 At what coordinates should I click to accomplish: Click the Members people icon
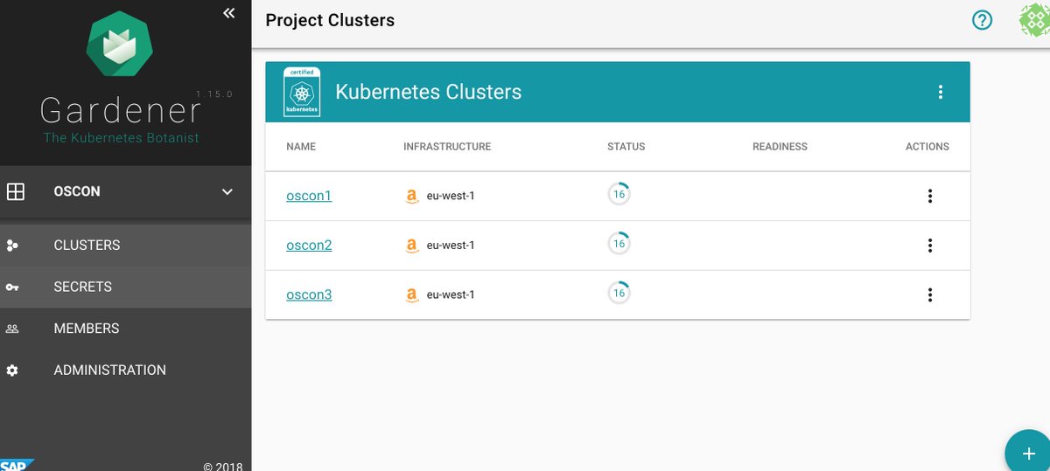coord(12,329)
